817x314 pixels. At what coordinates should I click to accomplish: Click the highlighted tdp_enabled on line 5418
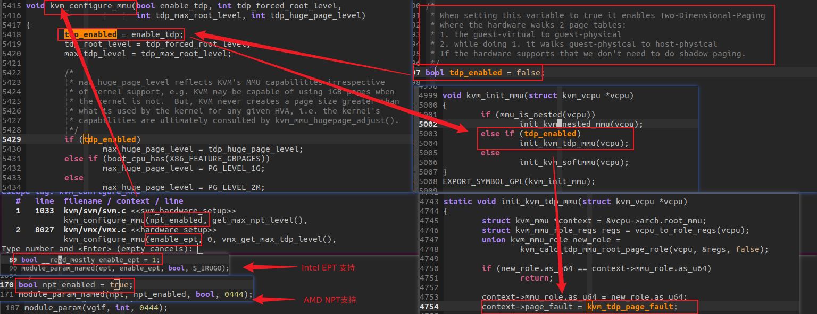tap(90, 34)
